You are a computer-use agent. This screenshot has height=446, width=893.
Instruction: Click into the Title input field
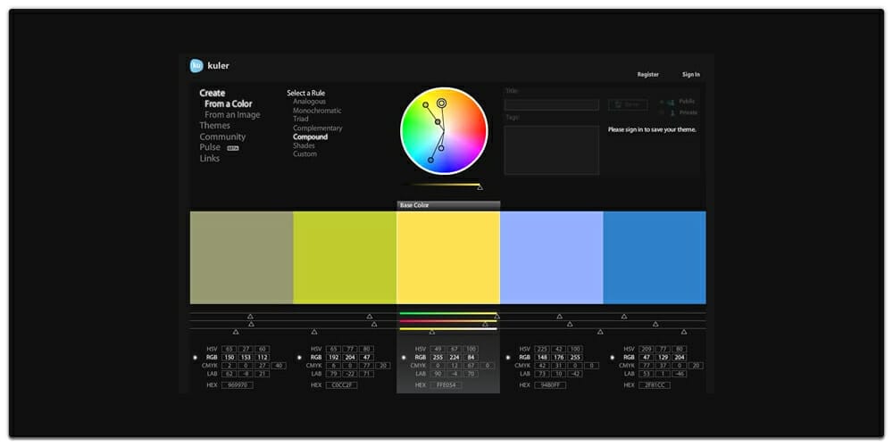(x=552, y=104)
